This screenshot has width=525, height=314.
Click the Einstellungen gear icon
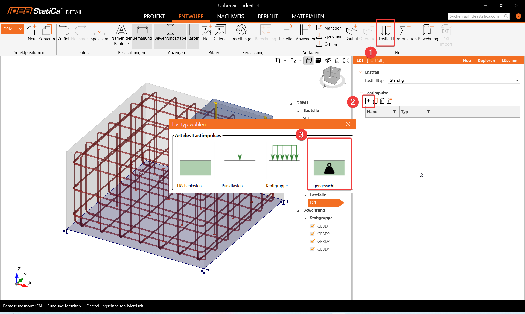241,30
